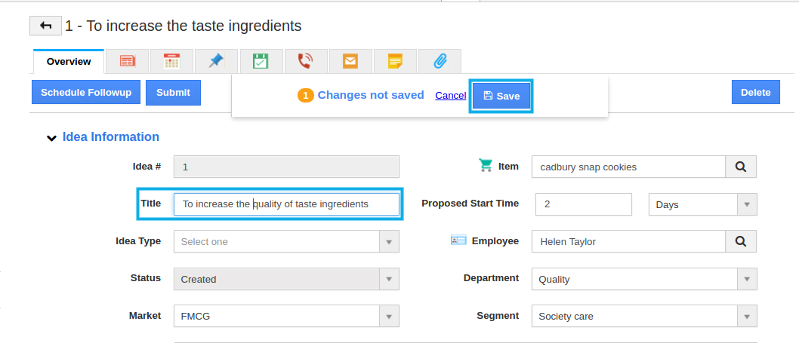Collapse the Idea Information section
Image resolution: width=799 pixels, height=343 pixels.
tap(51, 138)
